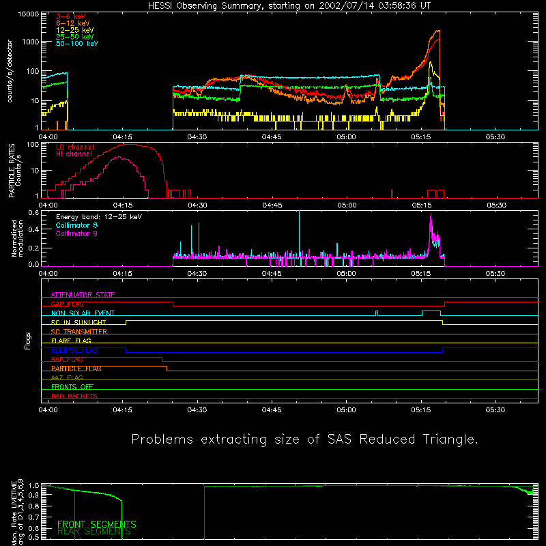Click the SAA FLAG label
The height and width of the screenshot is (546, 546).
point(67,359)
